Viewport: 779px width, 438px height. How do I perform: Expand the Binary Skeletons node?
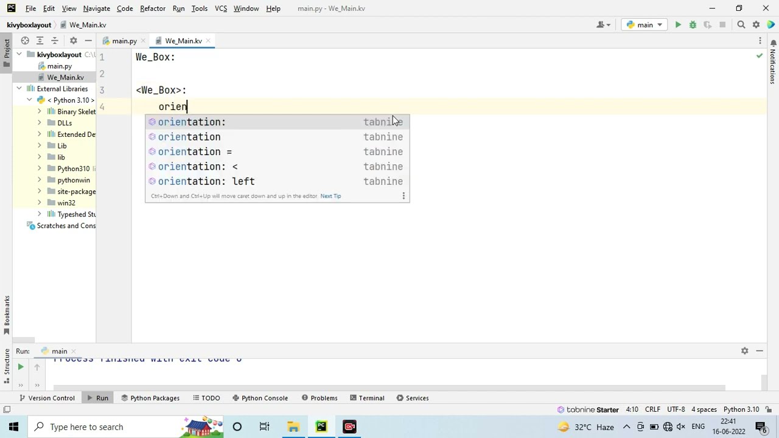click(x=40, y=111)
